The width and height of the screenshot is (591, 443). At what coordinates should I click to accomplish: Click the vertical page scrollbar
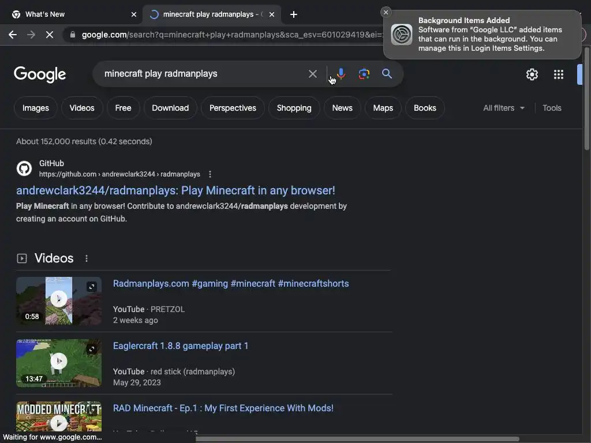pos(587,100)
